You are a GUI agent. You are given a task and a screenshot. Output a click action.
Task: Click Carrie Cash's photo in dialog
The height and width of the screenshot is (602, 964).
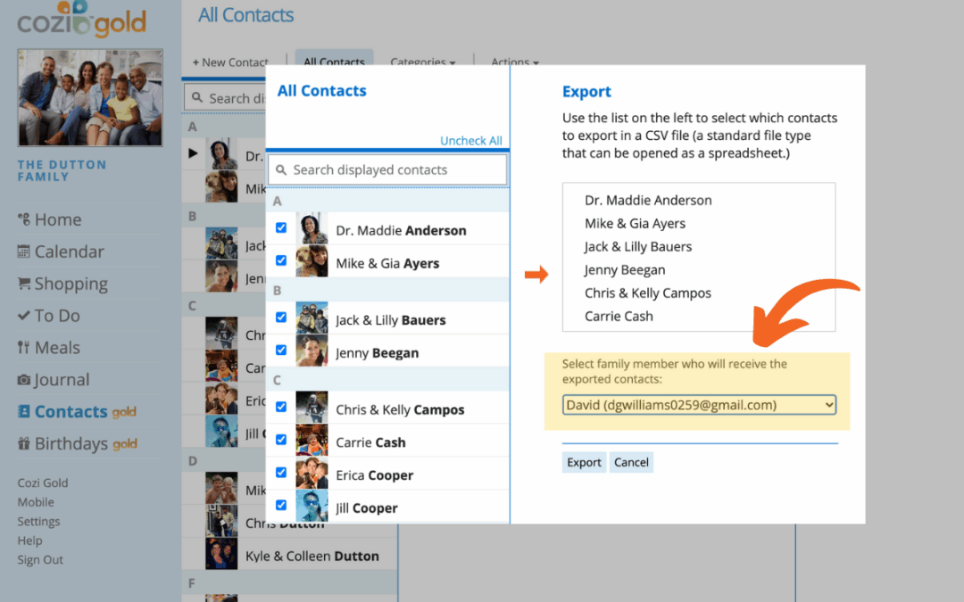312,441
